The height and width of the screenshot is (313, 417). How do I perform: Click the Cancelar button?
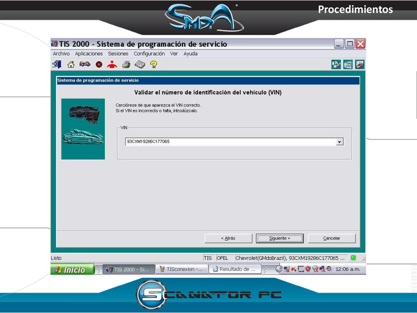pyautogui.click(x=331, y=238)
